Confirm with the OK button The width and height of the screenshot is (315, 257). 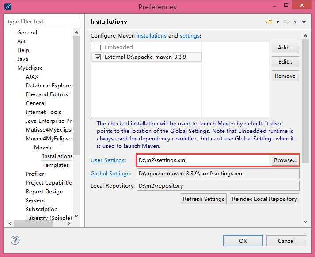tap(243, 241)
